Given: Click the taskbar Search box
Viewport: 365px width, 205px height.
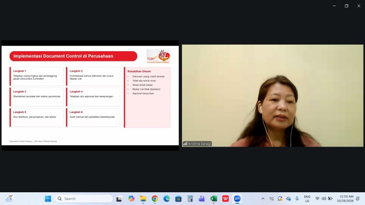Looking at the screenshot, I should [x=84, y=199].
